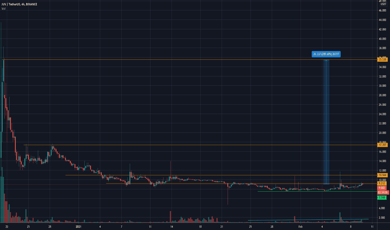
Task: Click the 9.212 orange price line label
Action: 382,183
